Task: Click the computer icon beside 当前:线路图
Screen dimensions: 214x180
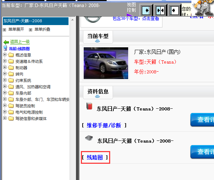Action: point(5,48)
